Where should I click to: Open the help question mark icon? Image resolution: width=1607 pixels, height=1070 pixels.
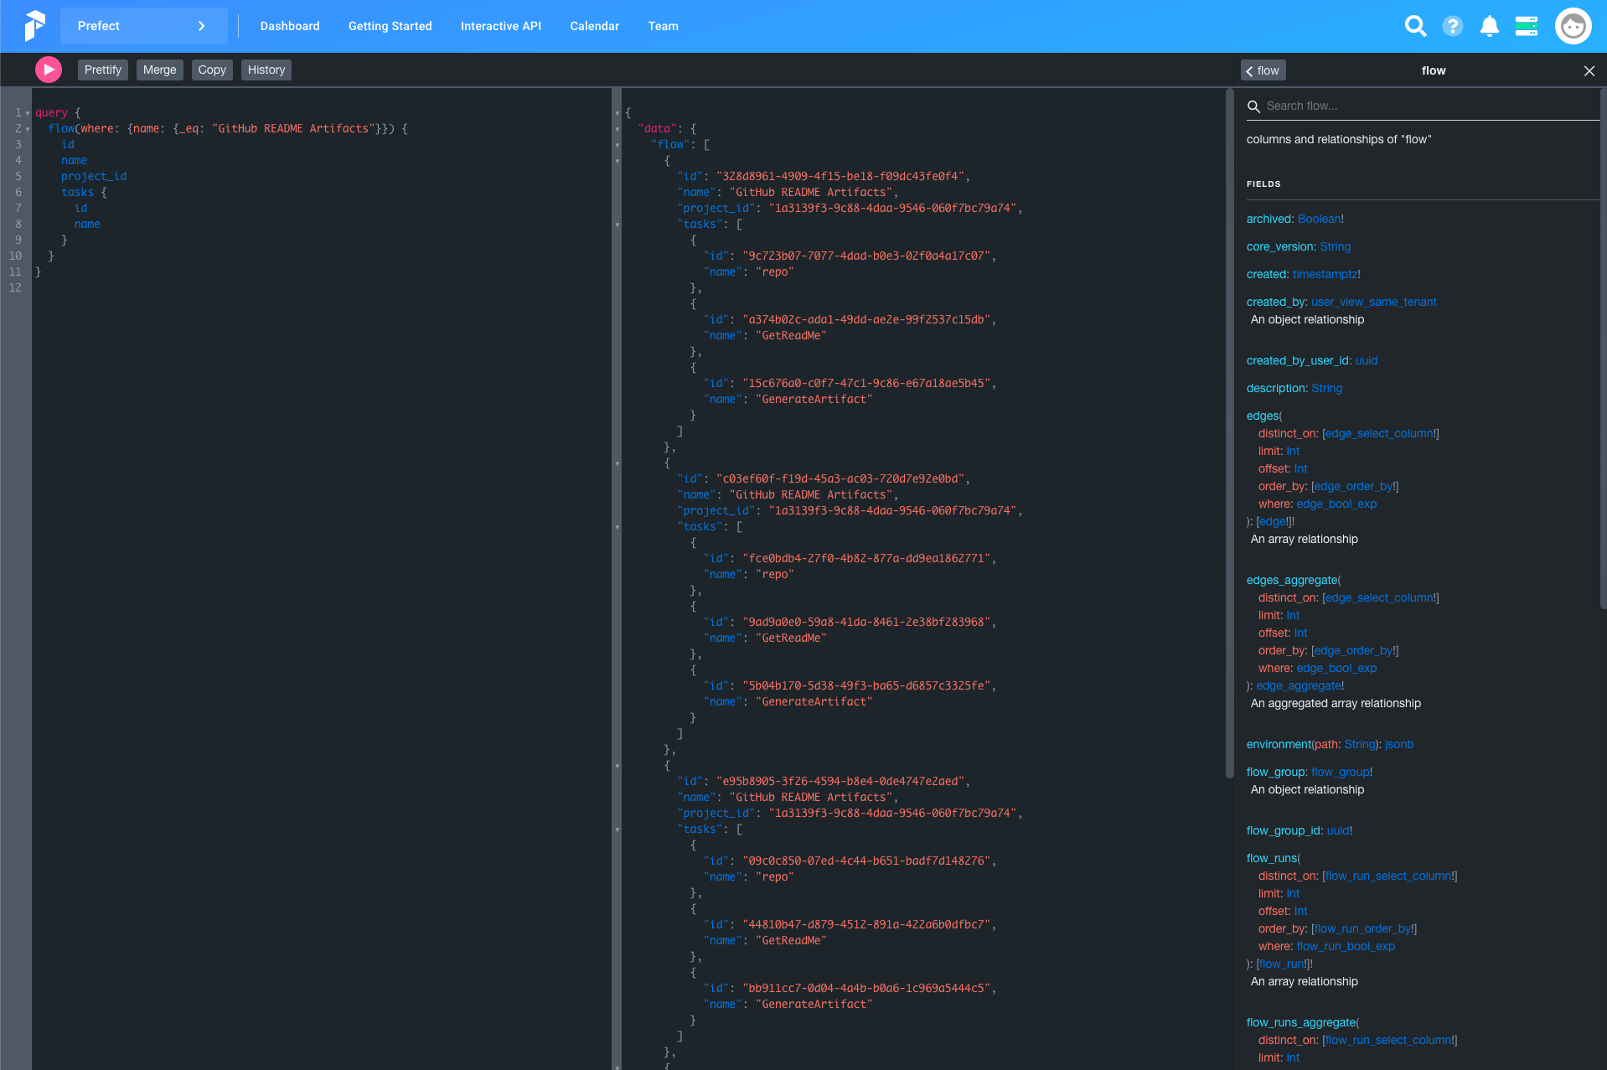tap(1452, 26)
